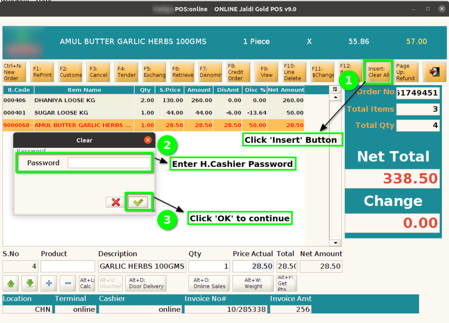Viewport: 449px width, 323px height.
Task: Click the green down arrow button
Action: (30, 283)
